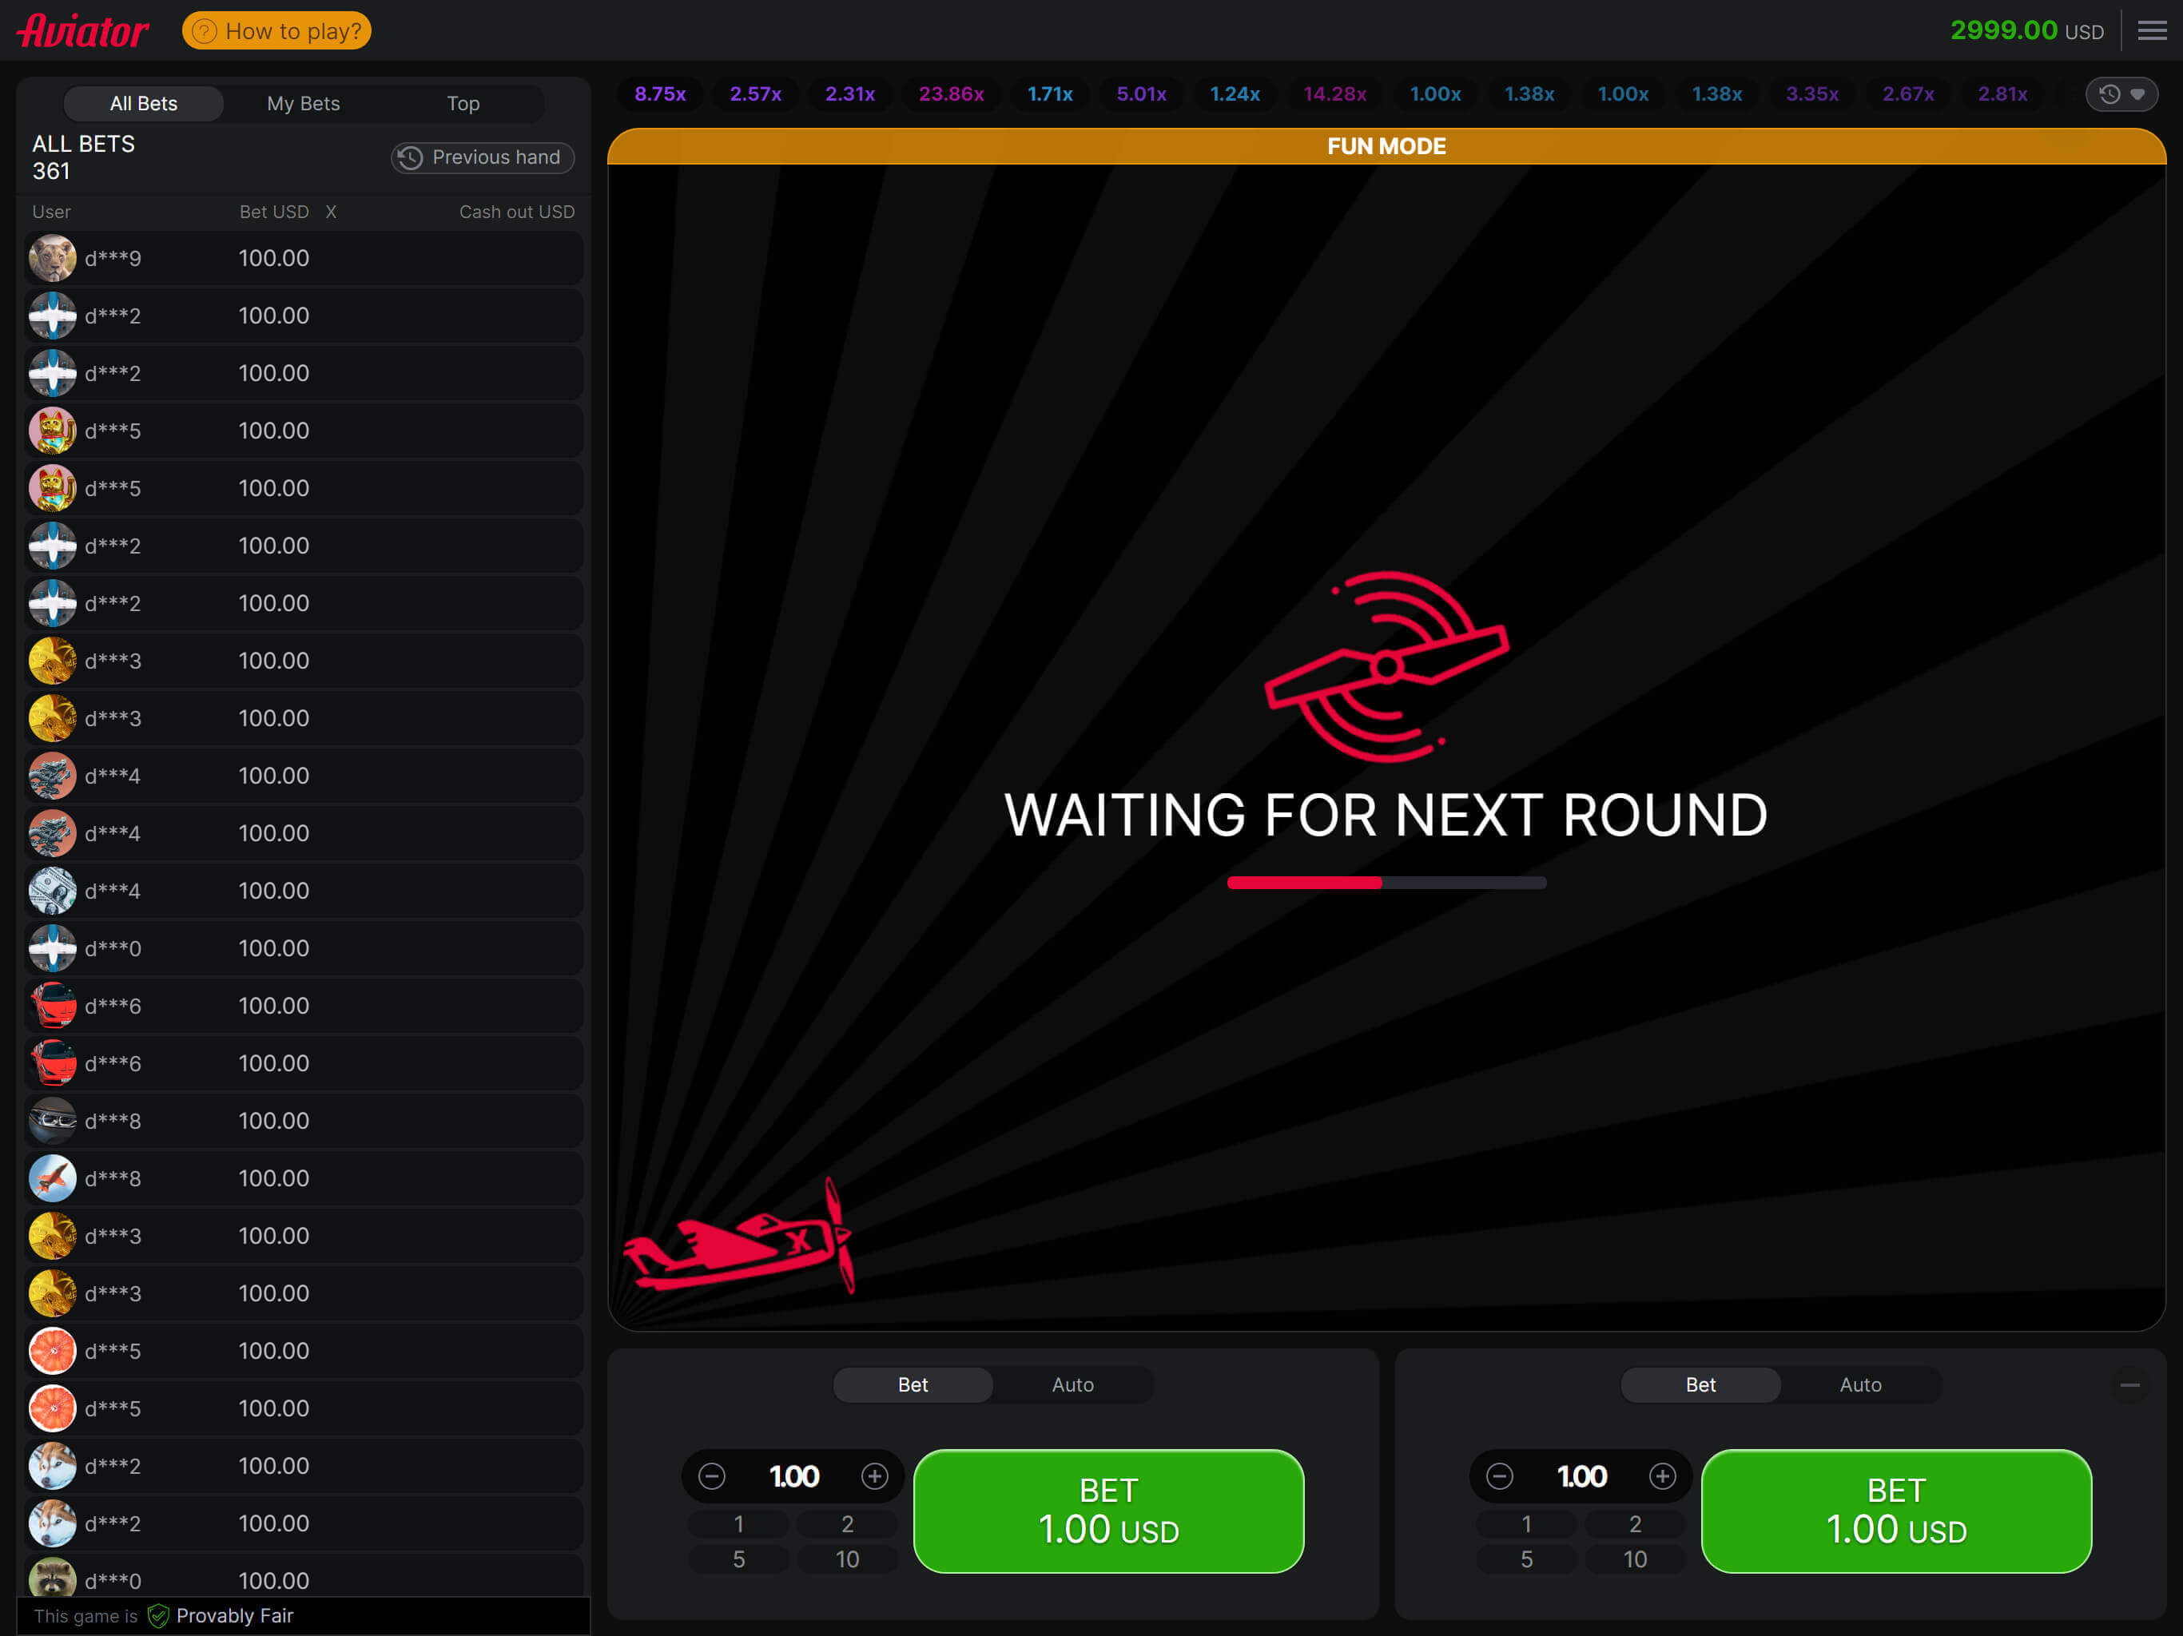Remove second bet panel with minus icon
The width and height of the screenshot is (2183, 1636).
pyautogui.click(x=2129, y=1385)
